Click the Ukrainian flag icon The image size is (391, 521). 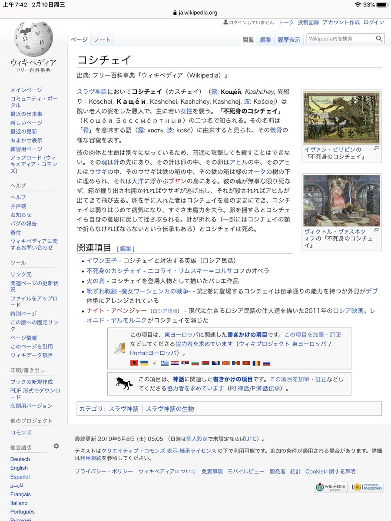(144, 363)
